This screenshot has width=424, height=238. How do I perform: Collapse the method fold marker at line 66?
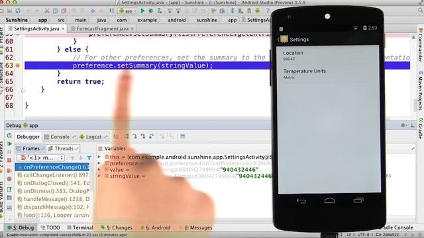tap(23, 91)
